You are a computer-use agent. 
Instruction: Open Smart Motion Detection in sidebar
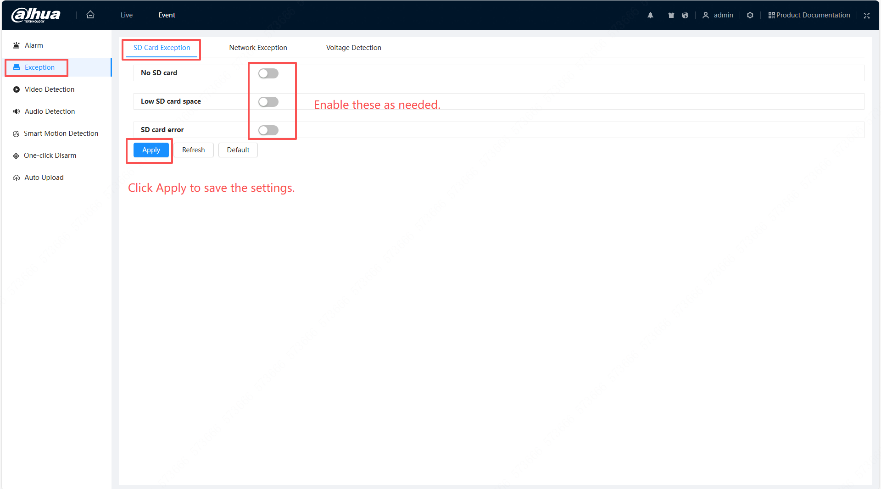tap(61, 133)
